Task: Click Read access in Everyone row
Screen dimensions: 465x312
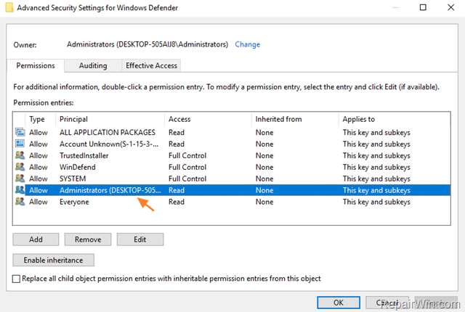Action: click(177, 202)
